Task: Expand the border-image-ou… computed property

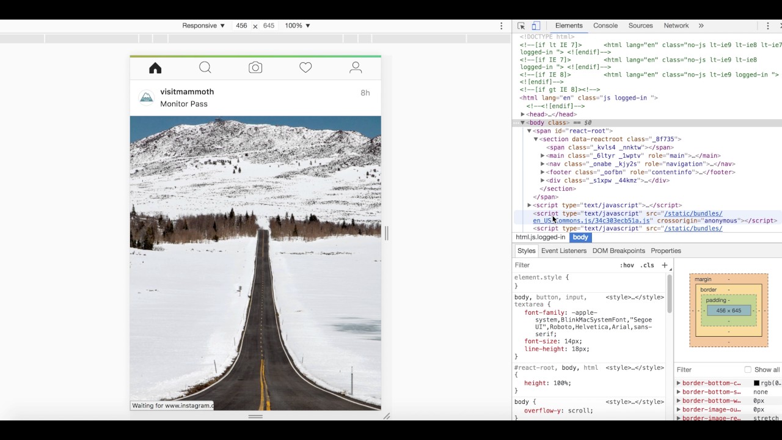Action: (x=678, y=409)
